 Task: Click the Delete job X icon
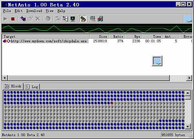point(38,19)
